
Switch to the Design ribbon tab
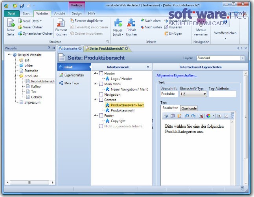(x=76, y=13)
